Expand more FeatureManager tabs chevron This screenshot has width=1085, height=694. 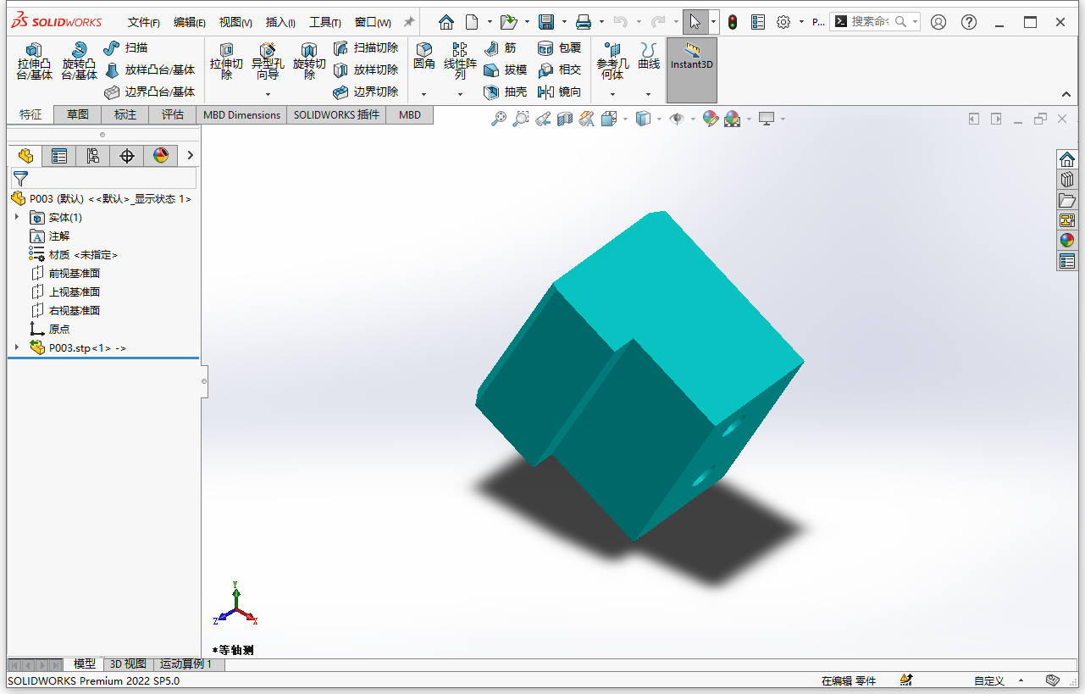click(191, 155)
